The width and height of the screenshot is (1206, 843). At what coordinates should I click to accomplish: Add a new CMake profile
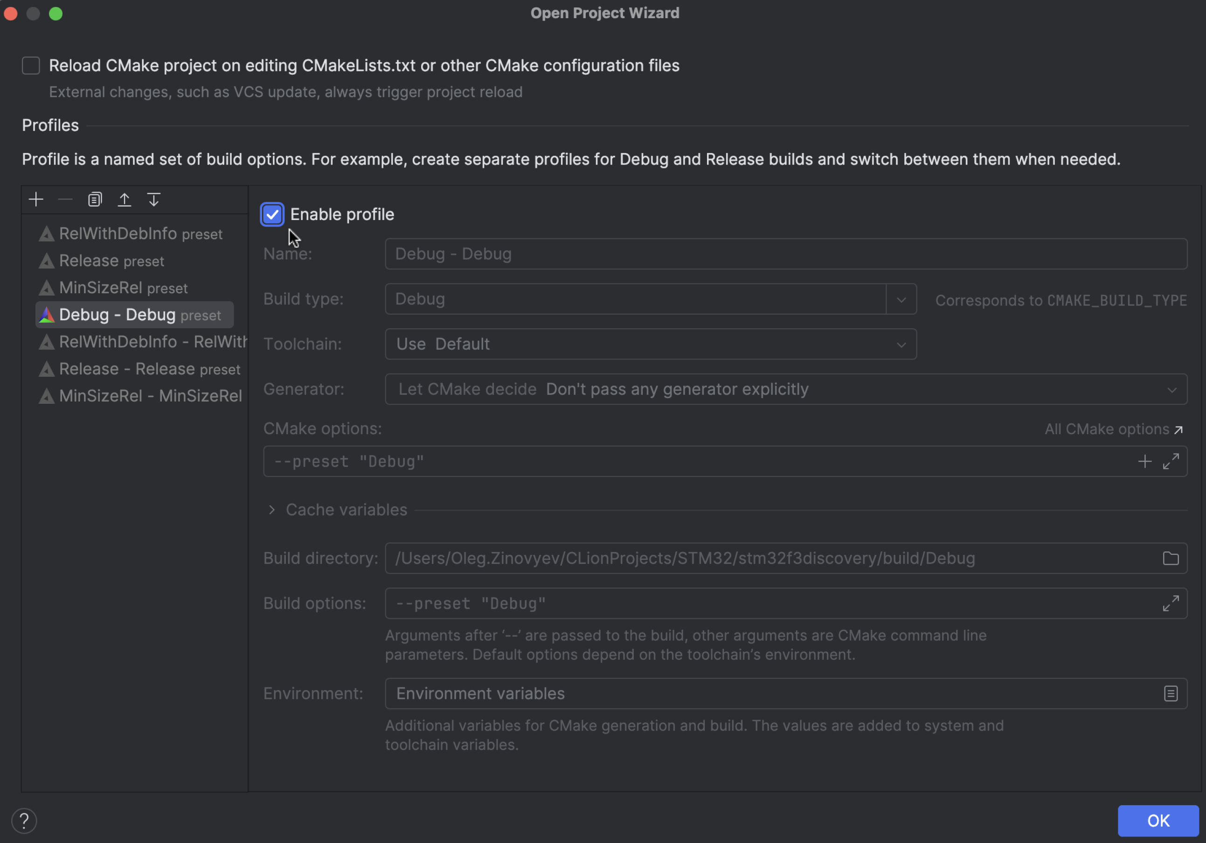coord(36,199)
